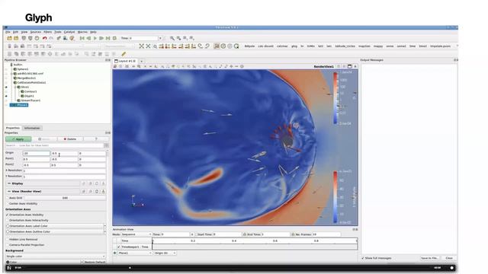The image size is (488, 274).
Task: Jump to first animation frame
Action: tap(82, 38)
